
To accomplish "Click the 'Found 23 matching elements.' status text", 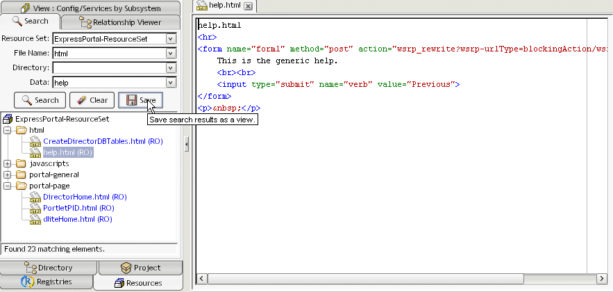I will click(x=54, y=249).
